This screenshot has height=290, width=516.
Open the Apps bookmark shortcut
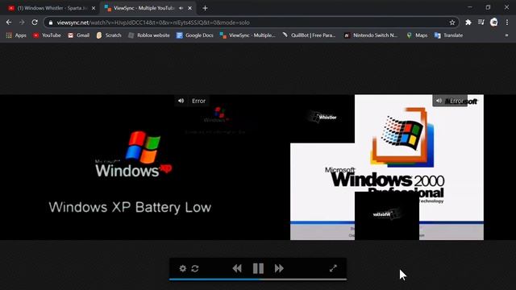point(16,35)
